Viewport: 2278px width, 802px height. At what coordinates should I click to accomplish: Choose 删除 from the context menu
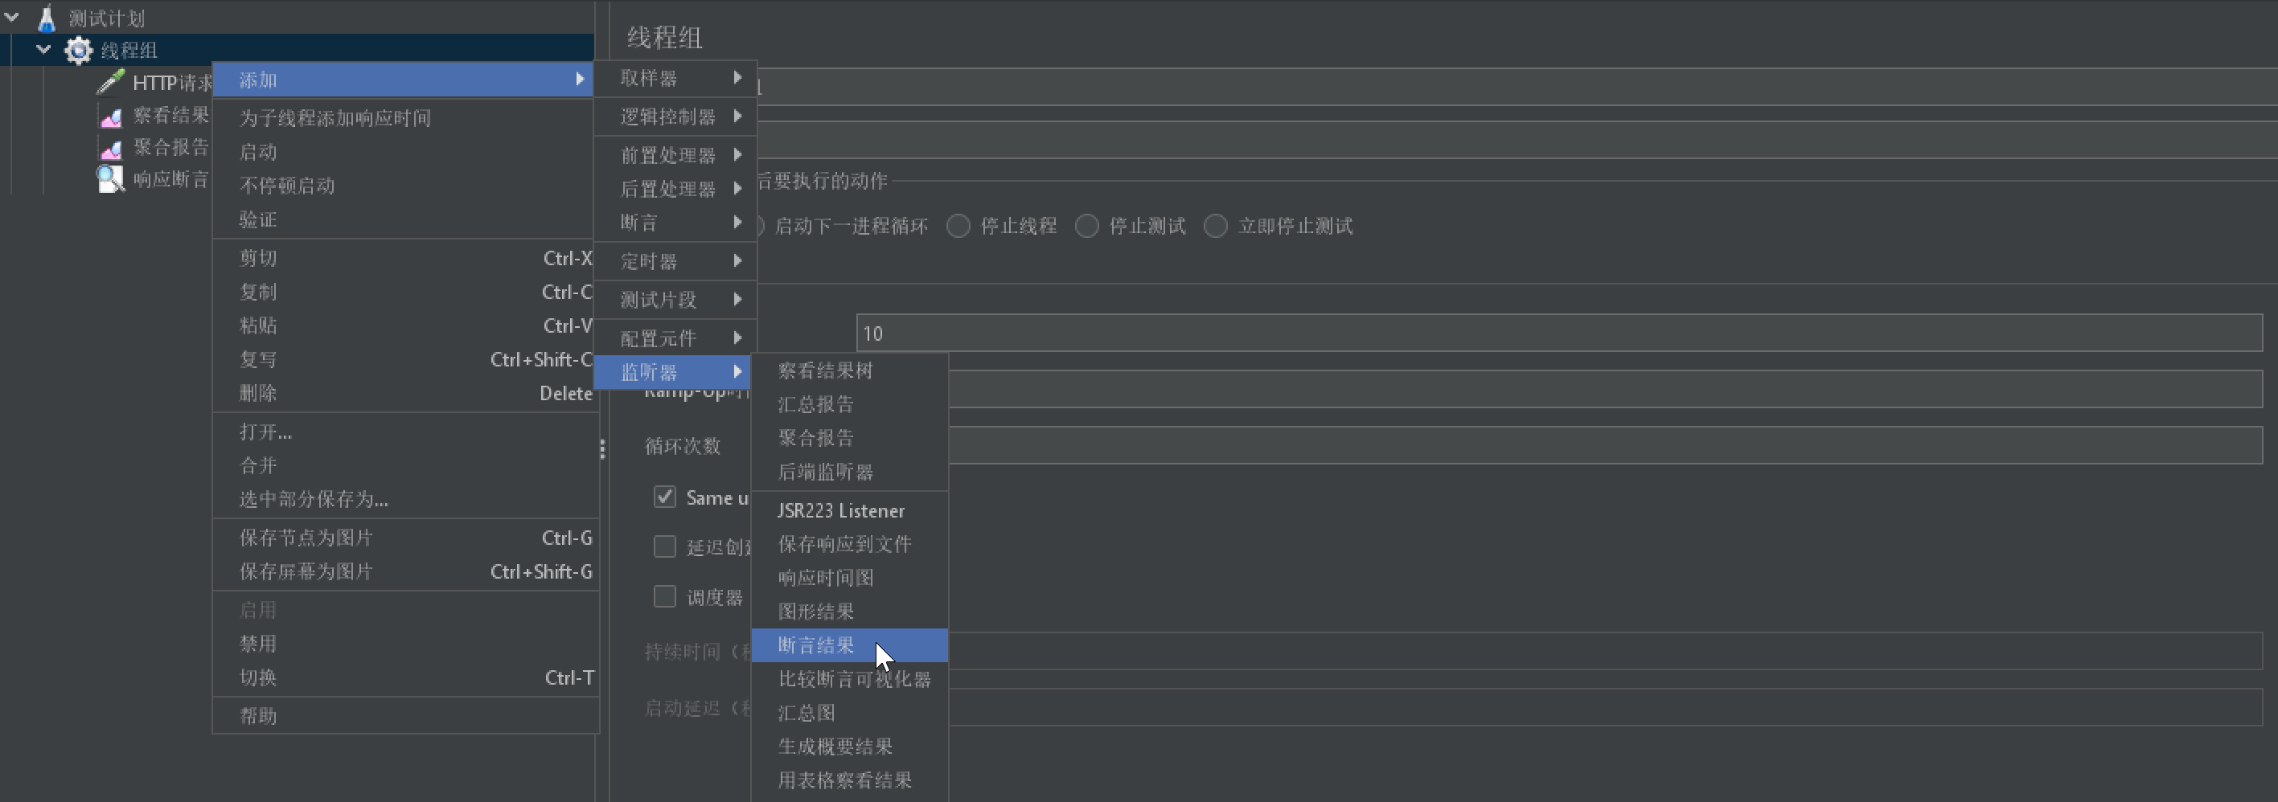405,393
